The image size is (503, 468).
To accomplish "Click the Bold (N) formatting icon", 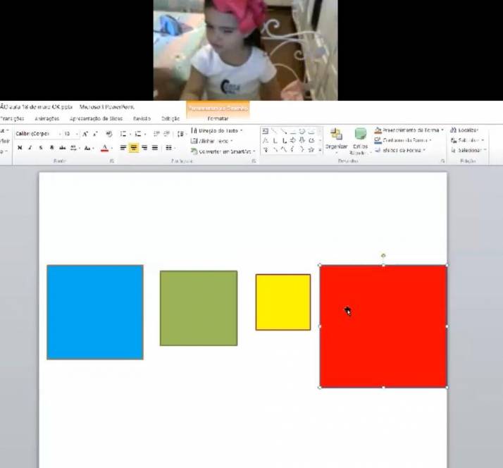I will tap(20, 148).
